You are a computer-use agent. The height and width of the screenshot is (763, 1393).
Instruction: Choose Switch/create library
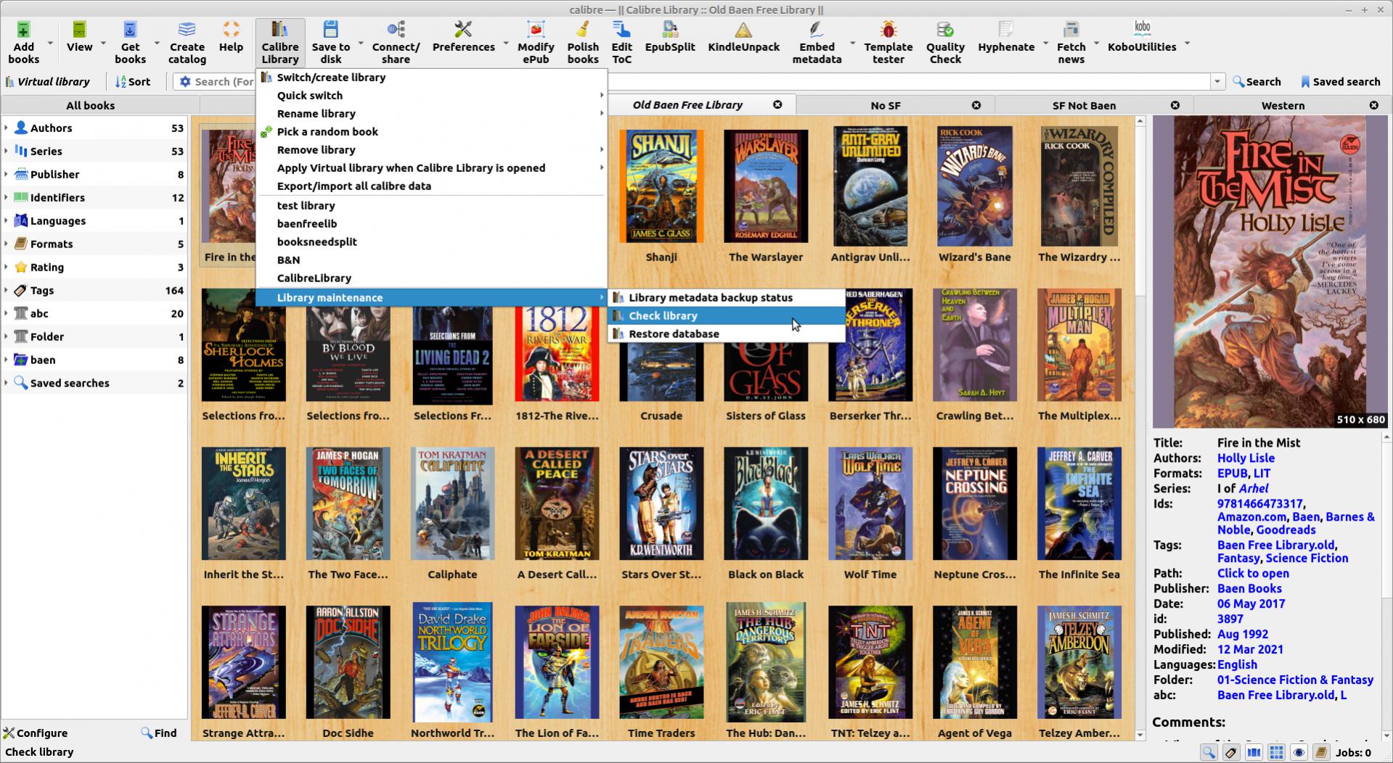click(431, 78)
